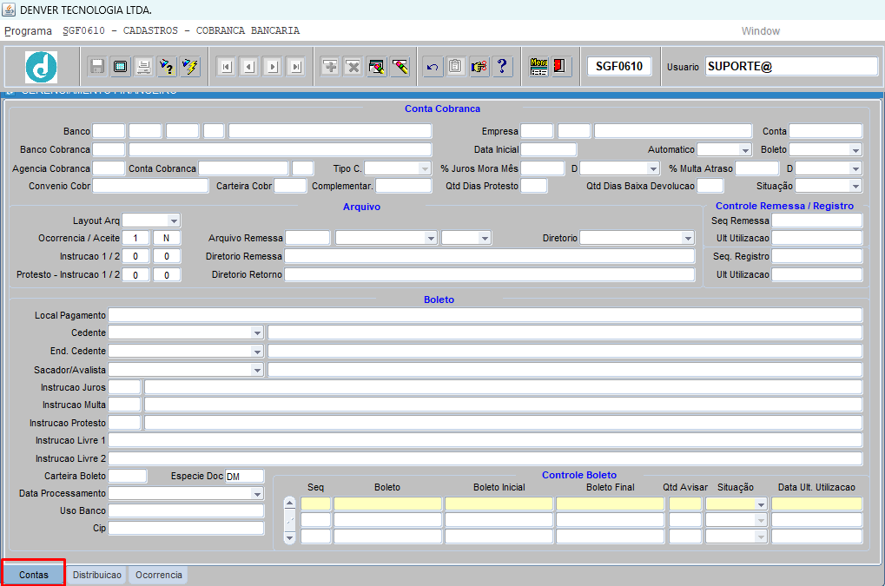The height and width of the screenshot is (586, 885).
Task: Switch to the Ocorrencia tab
Action: point(159,576)
